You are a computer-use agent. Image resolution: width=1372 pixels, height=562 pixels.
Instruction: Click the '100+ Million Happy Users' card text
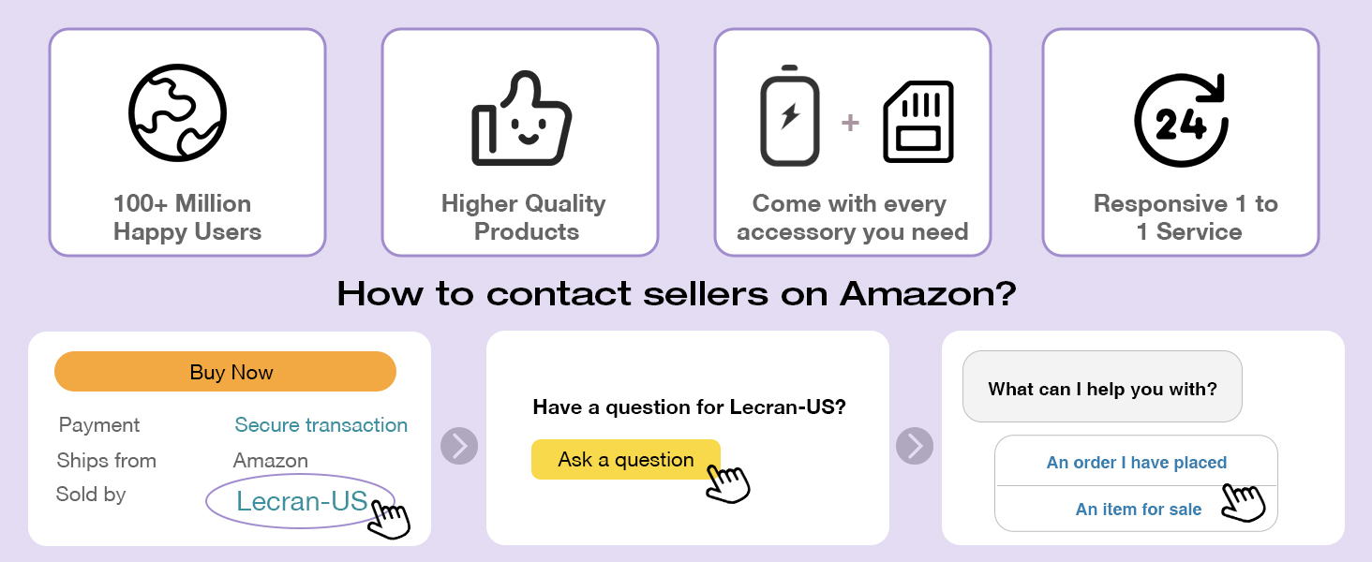click(x=186, y=217)
